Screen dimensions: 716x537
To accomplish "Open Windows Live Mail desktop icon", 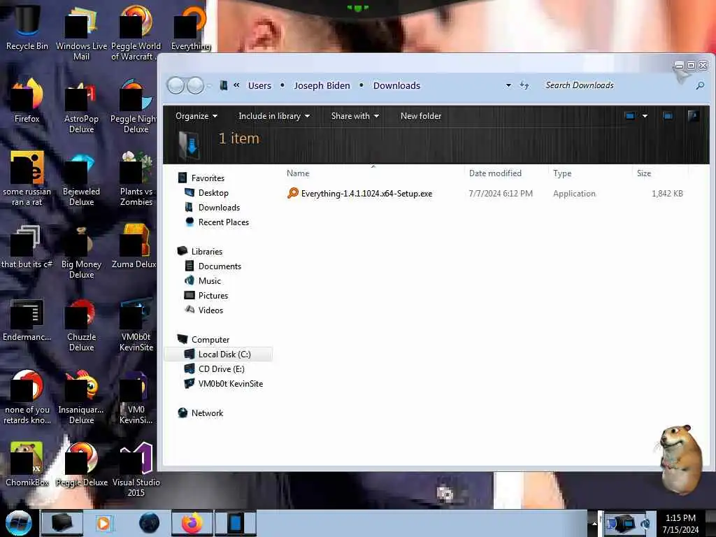I will coord(81,32).
